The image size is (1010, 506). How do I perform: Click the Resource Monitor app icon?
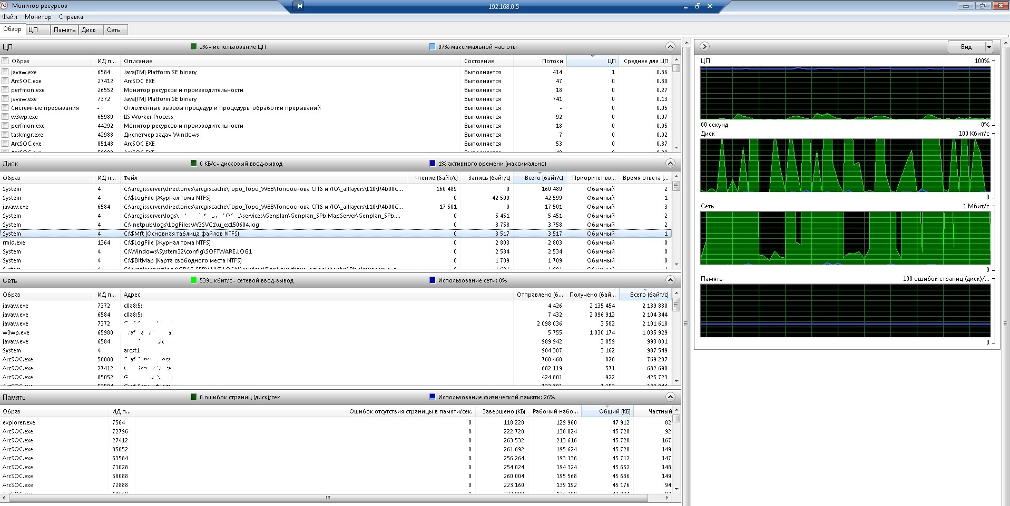[5, 6]
